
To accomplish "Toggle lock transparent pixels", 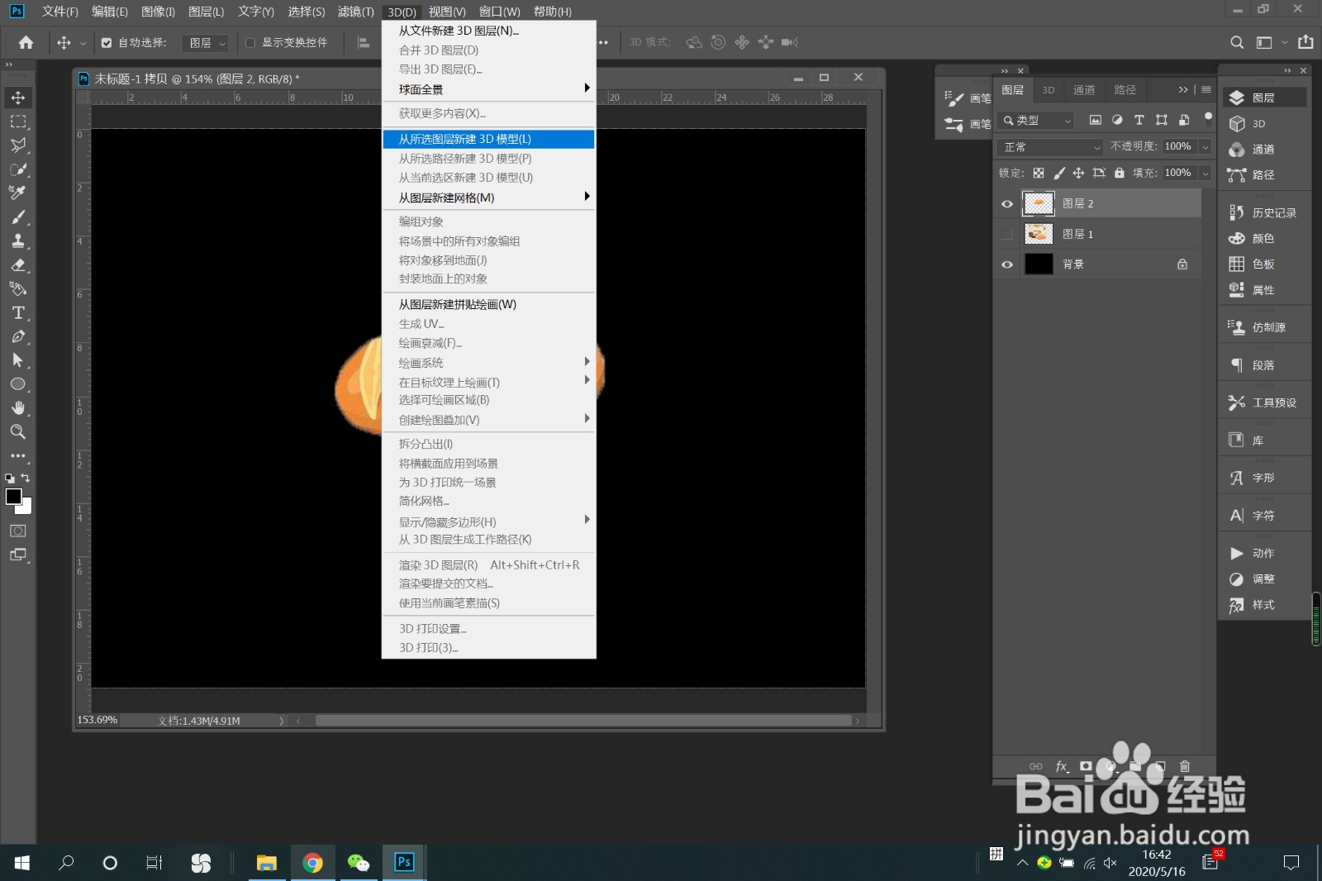I will [1039, 173].
